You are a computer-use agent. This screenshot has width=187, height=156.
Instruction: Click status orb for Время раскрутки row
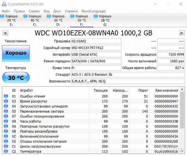click(x=6, y=101)
